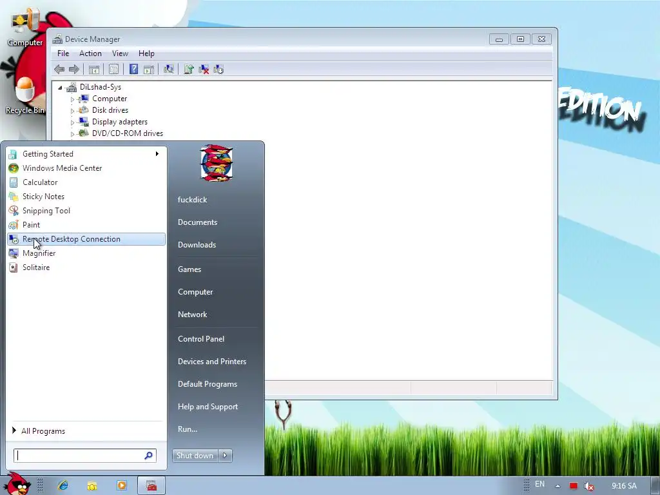
Task: Open Default Programs link
Action: point(208,384)
